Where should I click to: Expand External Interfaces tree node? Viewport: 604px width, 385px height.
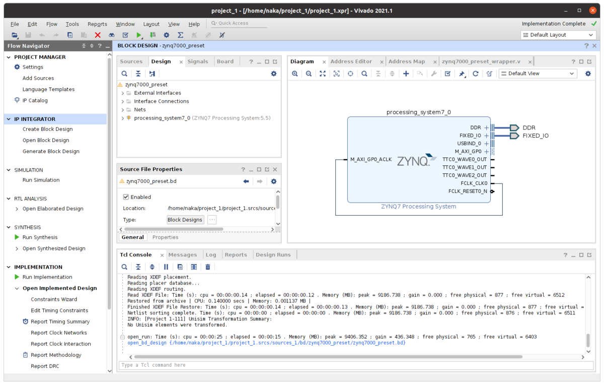(122, 93)
